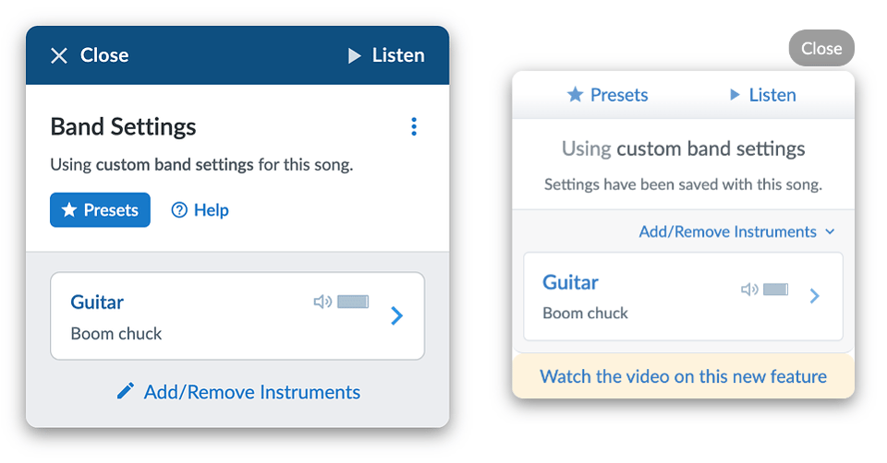Click Add/Remove Instruments link at bottom left

pos(251,392)
